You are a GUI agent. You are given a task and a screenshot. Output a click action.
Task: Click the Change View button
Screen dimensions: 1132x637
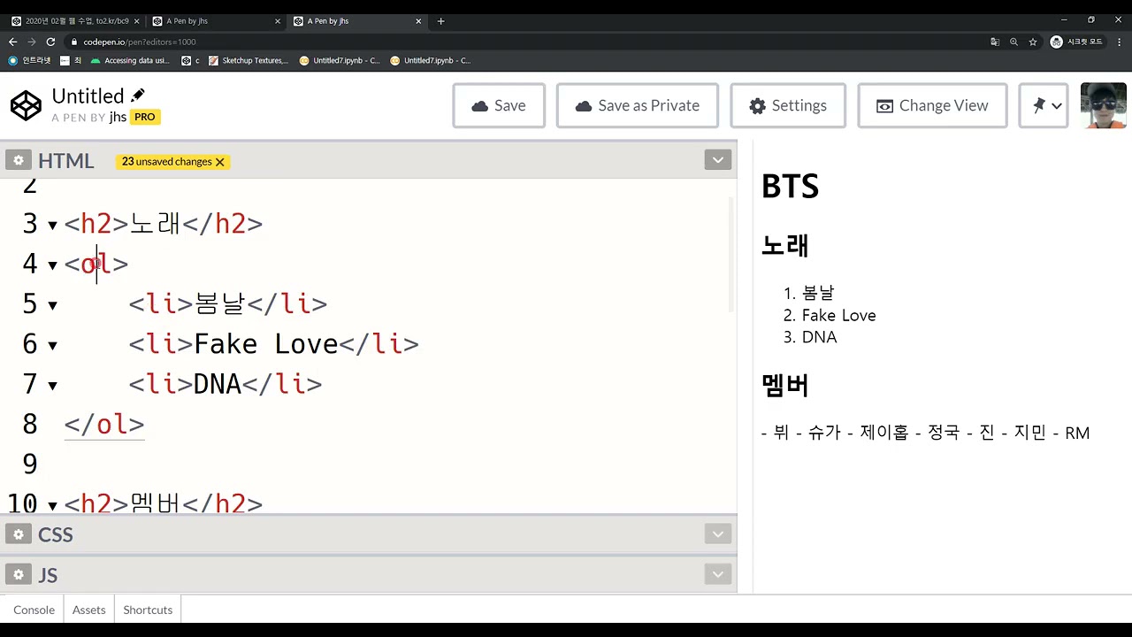click(932, 105)
